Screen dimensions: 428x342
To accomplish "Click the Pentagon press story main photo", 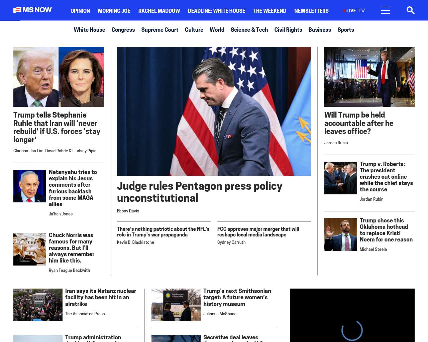I will [214, 111].
